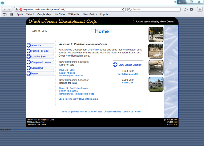Show Top Sites grid icon
Screen dimensions: 204x146
(x=11, y=14)
